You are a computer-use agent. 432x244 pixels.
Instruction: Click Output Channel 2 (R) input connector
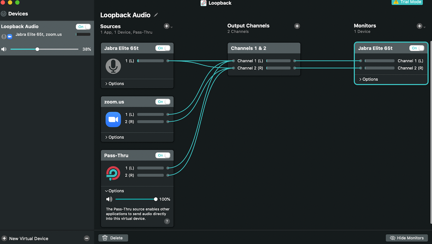234,68
